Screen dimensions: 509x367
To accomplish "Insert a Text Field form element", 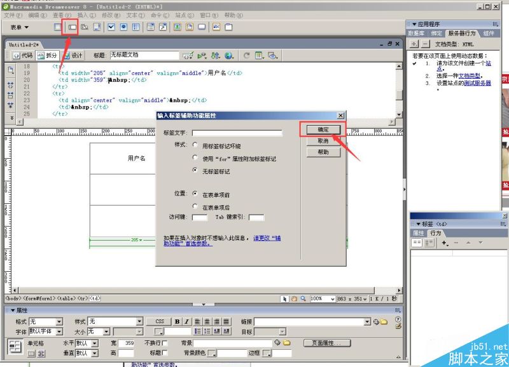I will [x=72, y=27].
